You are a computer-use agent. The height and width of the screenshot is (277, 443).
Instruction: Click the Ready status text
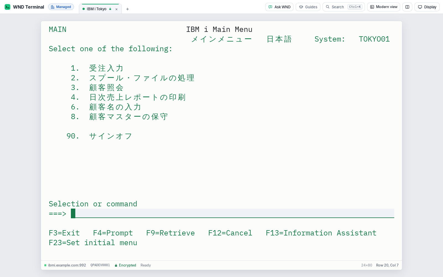(146, 265)
